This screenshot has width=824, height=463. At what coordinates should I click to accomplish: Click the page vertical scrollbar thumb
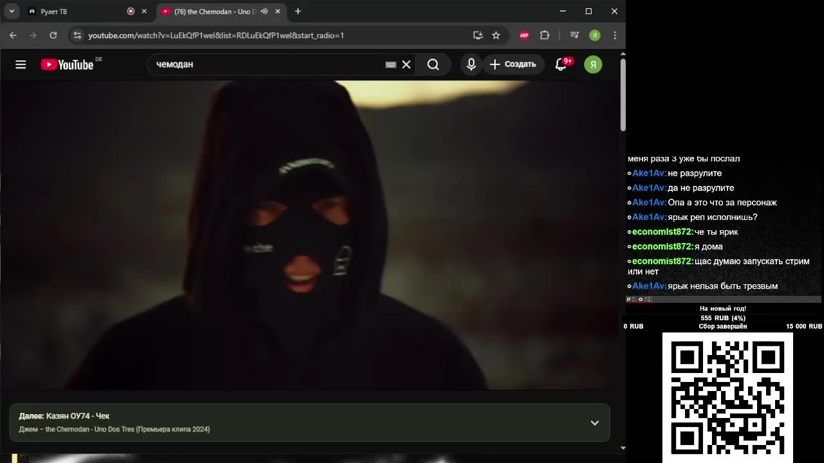(623, 95)
